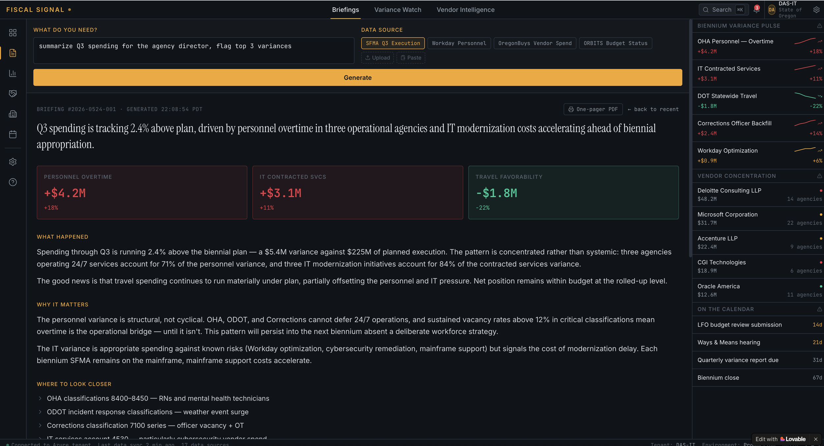This screenshot has height=446, width=824.
Task: Open the building agencies icon in sidebar
Action: point(13,114)
